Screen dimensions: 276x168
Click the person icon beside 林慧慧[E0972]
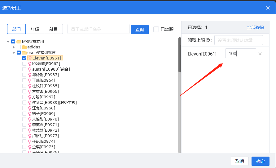(29, 130)
